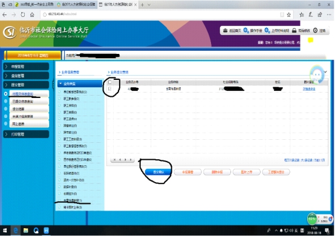Click the logout power icon

pyautogui.click(x=315, y=31)
